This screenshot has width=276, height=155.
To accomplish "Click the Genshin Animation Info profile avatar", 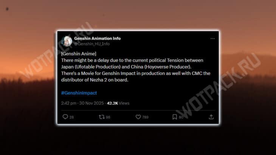I will coord(67,41).
